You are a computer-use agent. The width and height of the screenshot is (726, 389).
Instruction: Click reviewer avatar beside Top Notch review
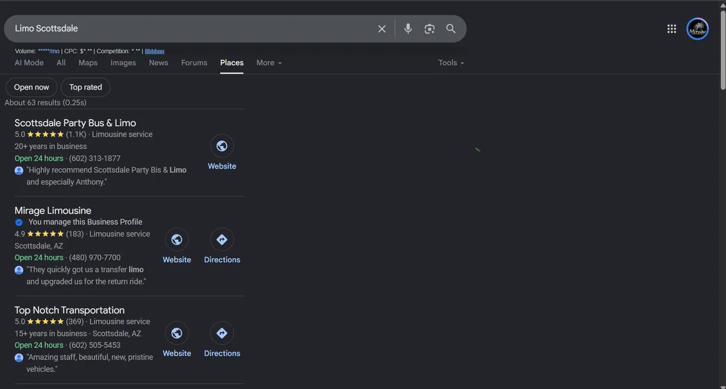(19, 358)
